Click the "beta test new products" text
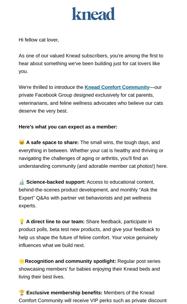Viewport: 187px width, 304px height. coord(75,229)
